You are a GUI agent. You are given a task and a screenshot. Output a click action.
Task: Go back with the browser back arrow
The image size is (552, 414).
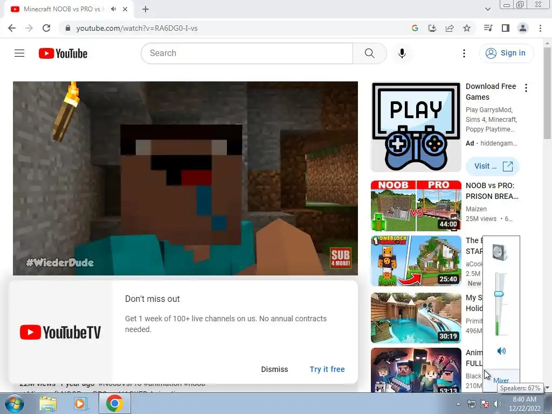(12, 28)
